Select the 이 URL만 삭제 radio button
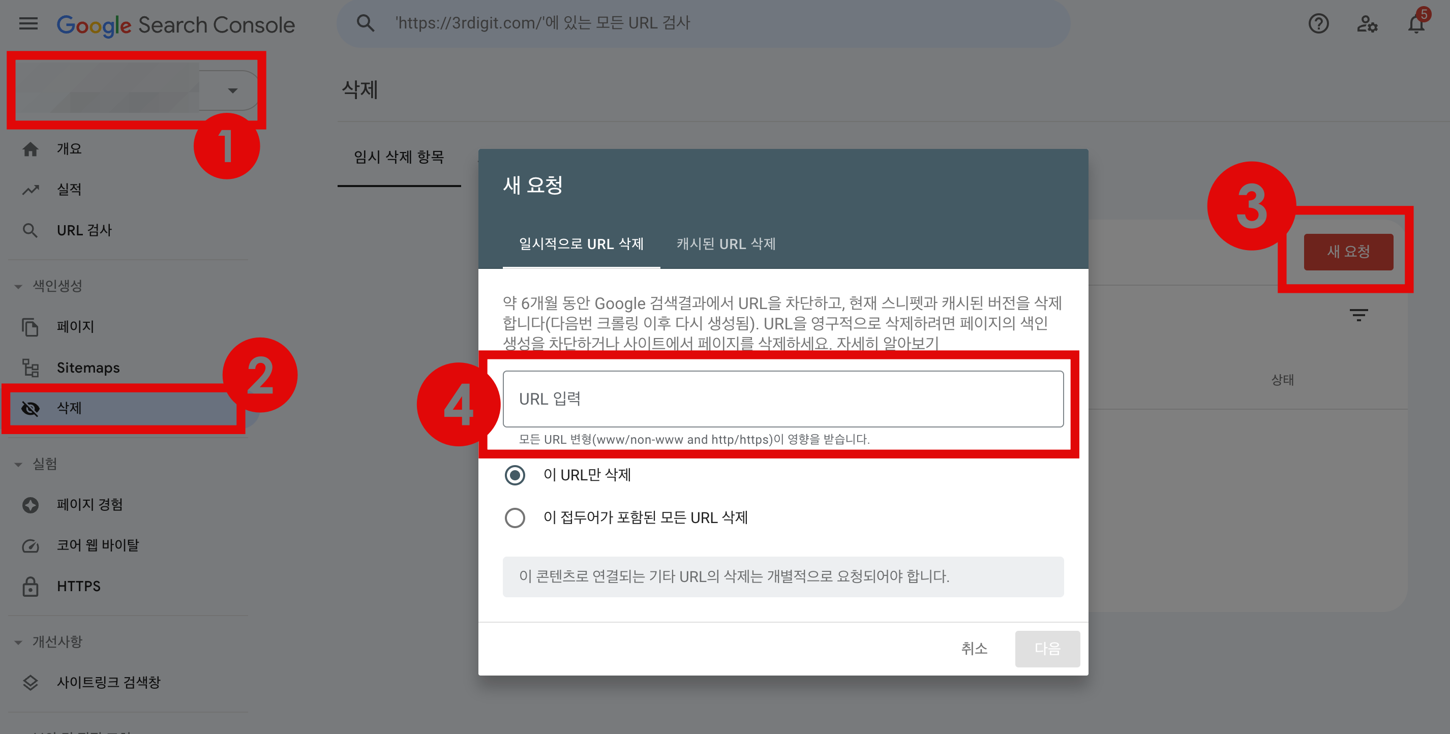This screenshot has height=734, width=1450. point(515,475)
